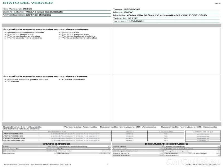Viewport: 223px width, 167px height.
Task: Select the 'ANTERIORE DX' tire row label
Action: 13,134
